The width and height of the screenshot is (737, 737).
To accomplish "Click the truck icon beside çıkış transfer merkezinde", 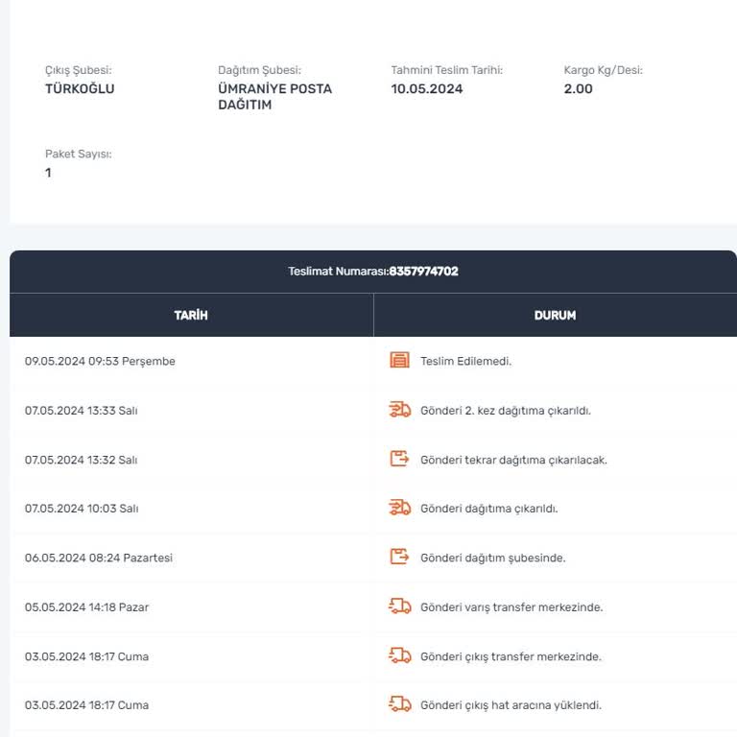I will [399, 655].
